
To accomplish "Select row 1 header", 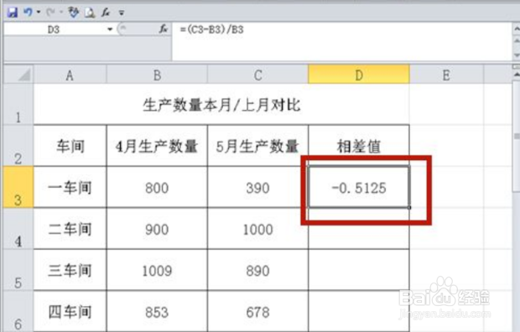I will click(x=18, y=104).
